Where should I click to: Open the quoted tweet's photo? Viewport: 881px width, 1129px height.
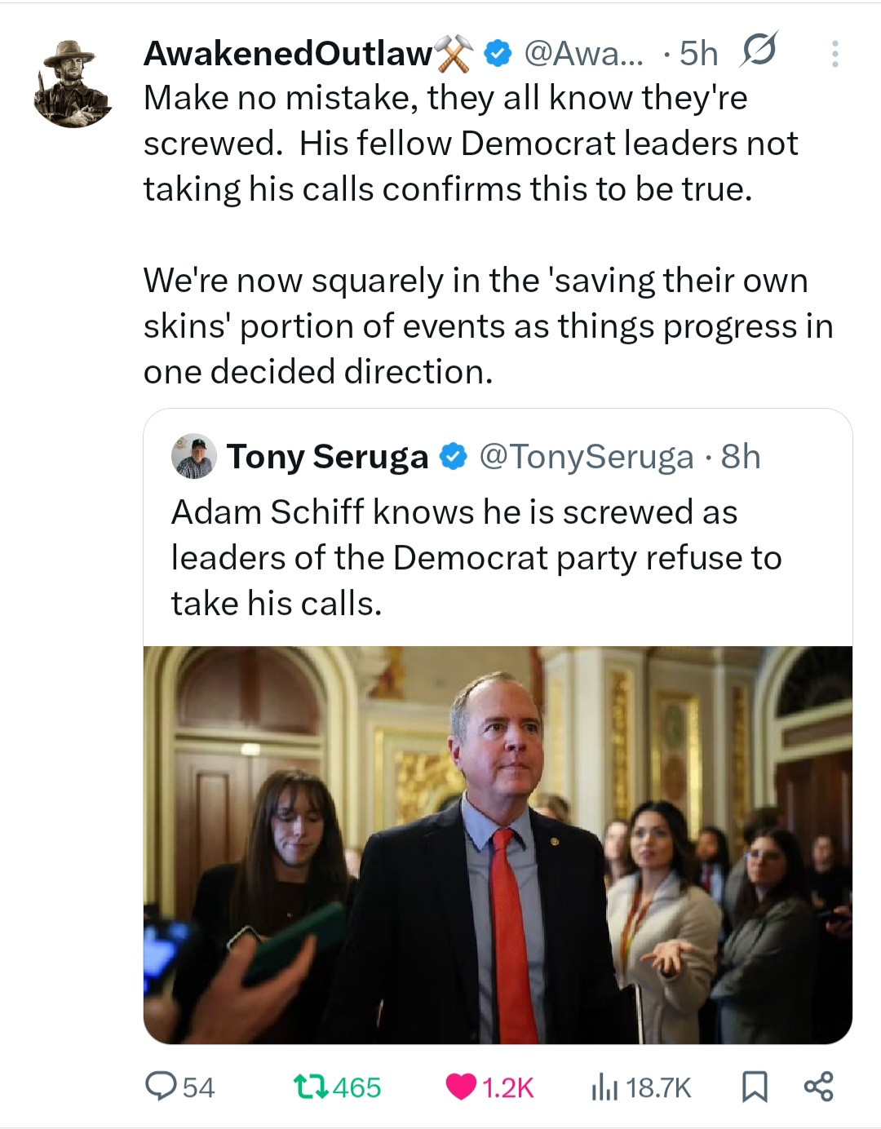point(498,844)
